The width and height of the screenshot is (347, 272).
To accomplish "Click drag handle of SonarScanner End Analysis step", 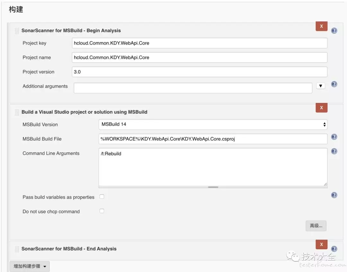I will click(17, 249).
